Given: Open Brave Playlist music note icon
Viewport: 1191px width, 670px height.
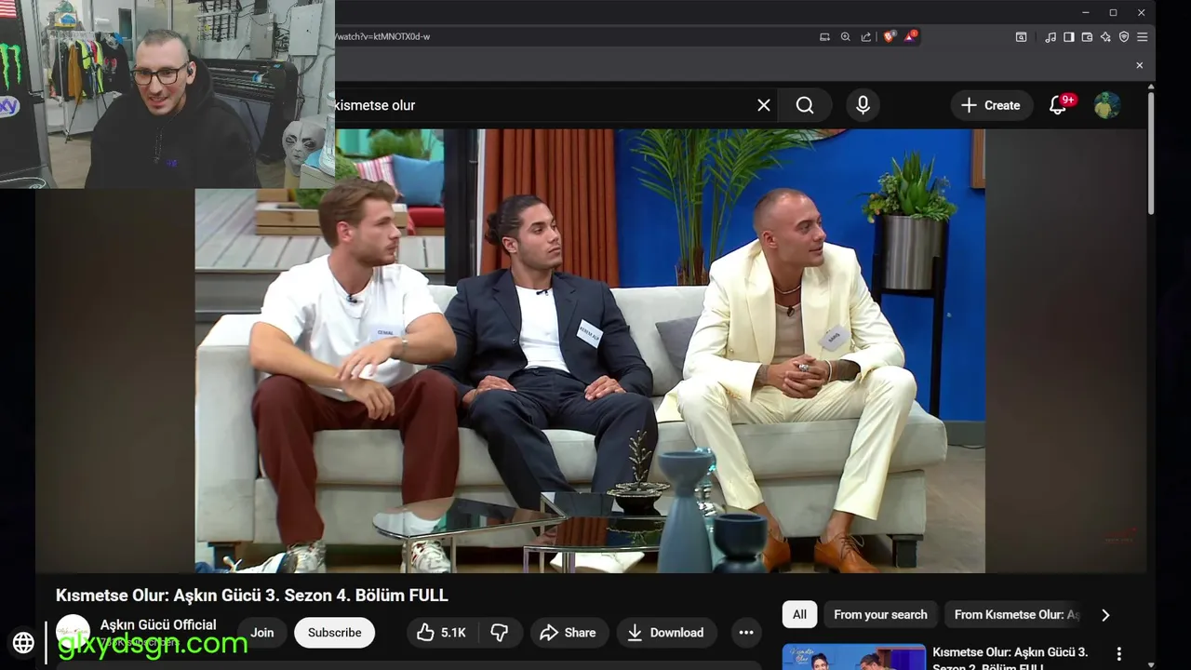Looking at the screenshot, I should pos(1050,36).
